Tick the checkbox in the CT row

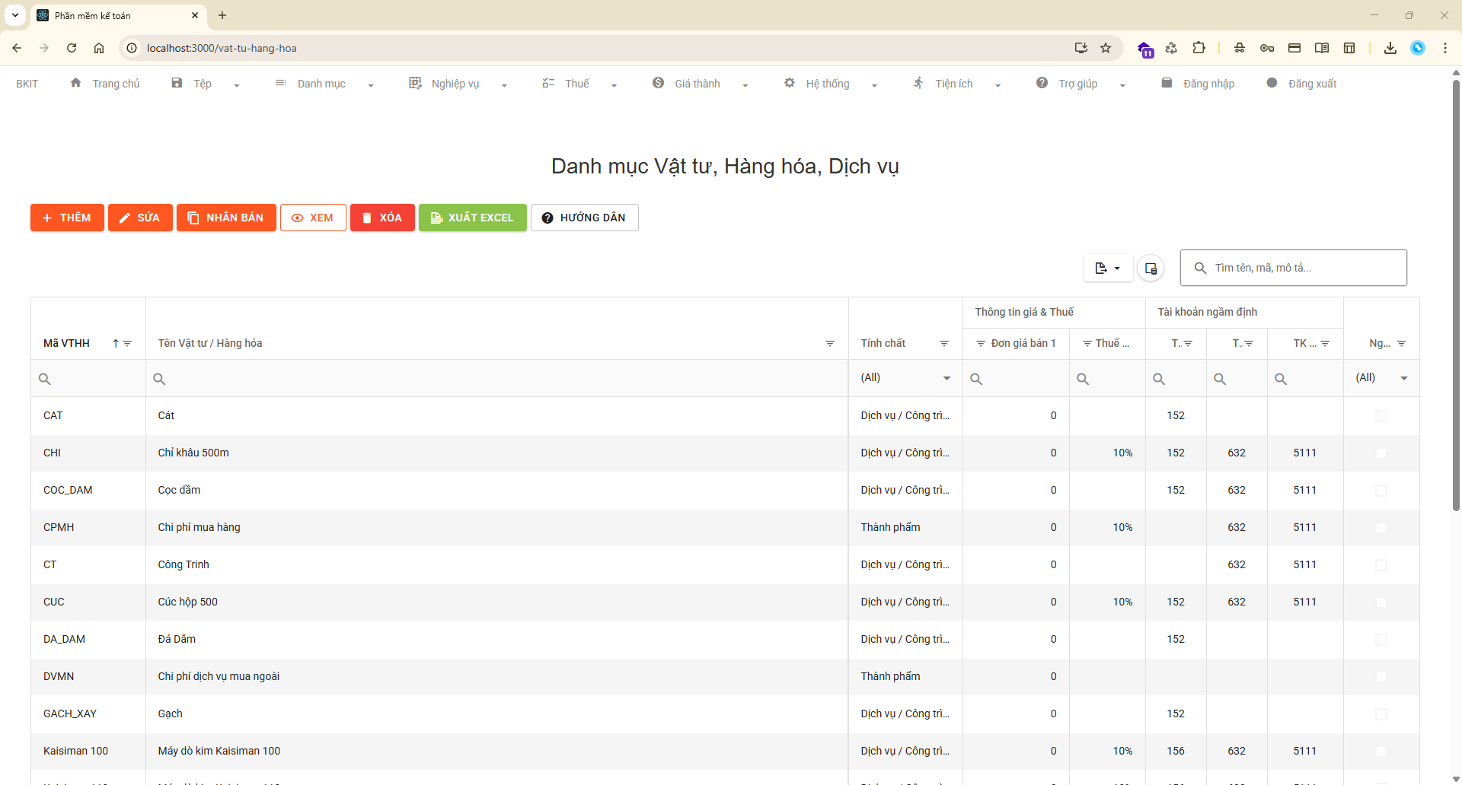point(1381,565)
